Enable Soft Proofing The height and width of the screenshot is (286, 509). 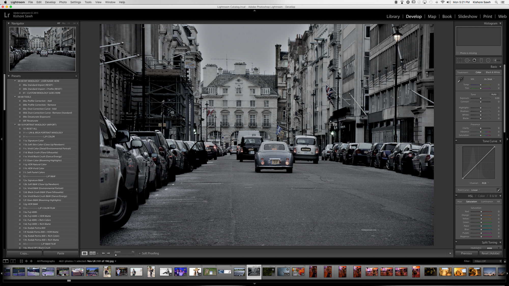pyautogui.click(x=140, y=253)
